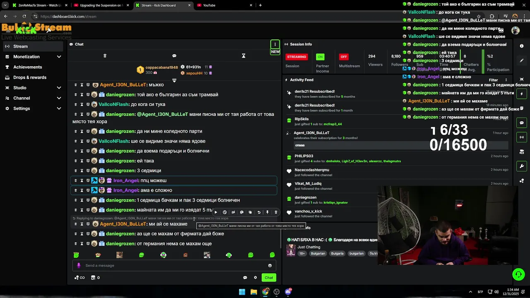Mention icon in message action bar
This screenshot has height=298, width=530.
[x=242, y=212]
